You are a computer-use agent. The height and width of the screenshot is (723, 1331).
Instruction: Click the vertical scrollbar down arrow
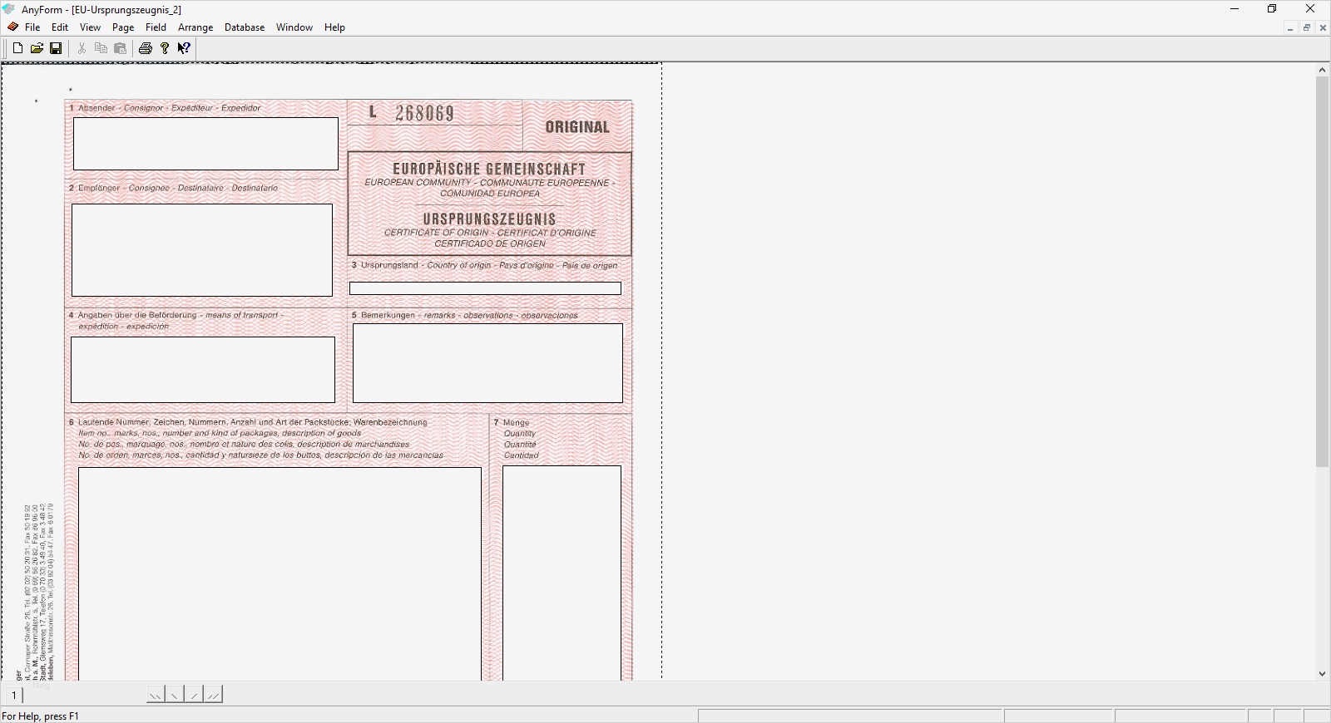(1322, 674)
